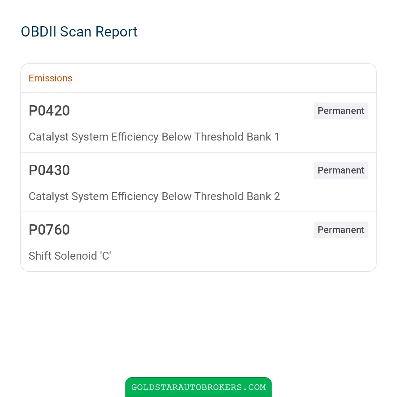Viewport: 397px width, 397px height.
Task: Click "Catalyst" in the P0420 row description
Action: (48, 137)
